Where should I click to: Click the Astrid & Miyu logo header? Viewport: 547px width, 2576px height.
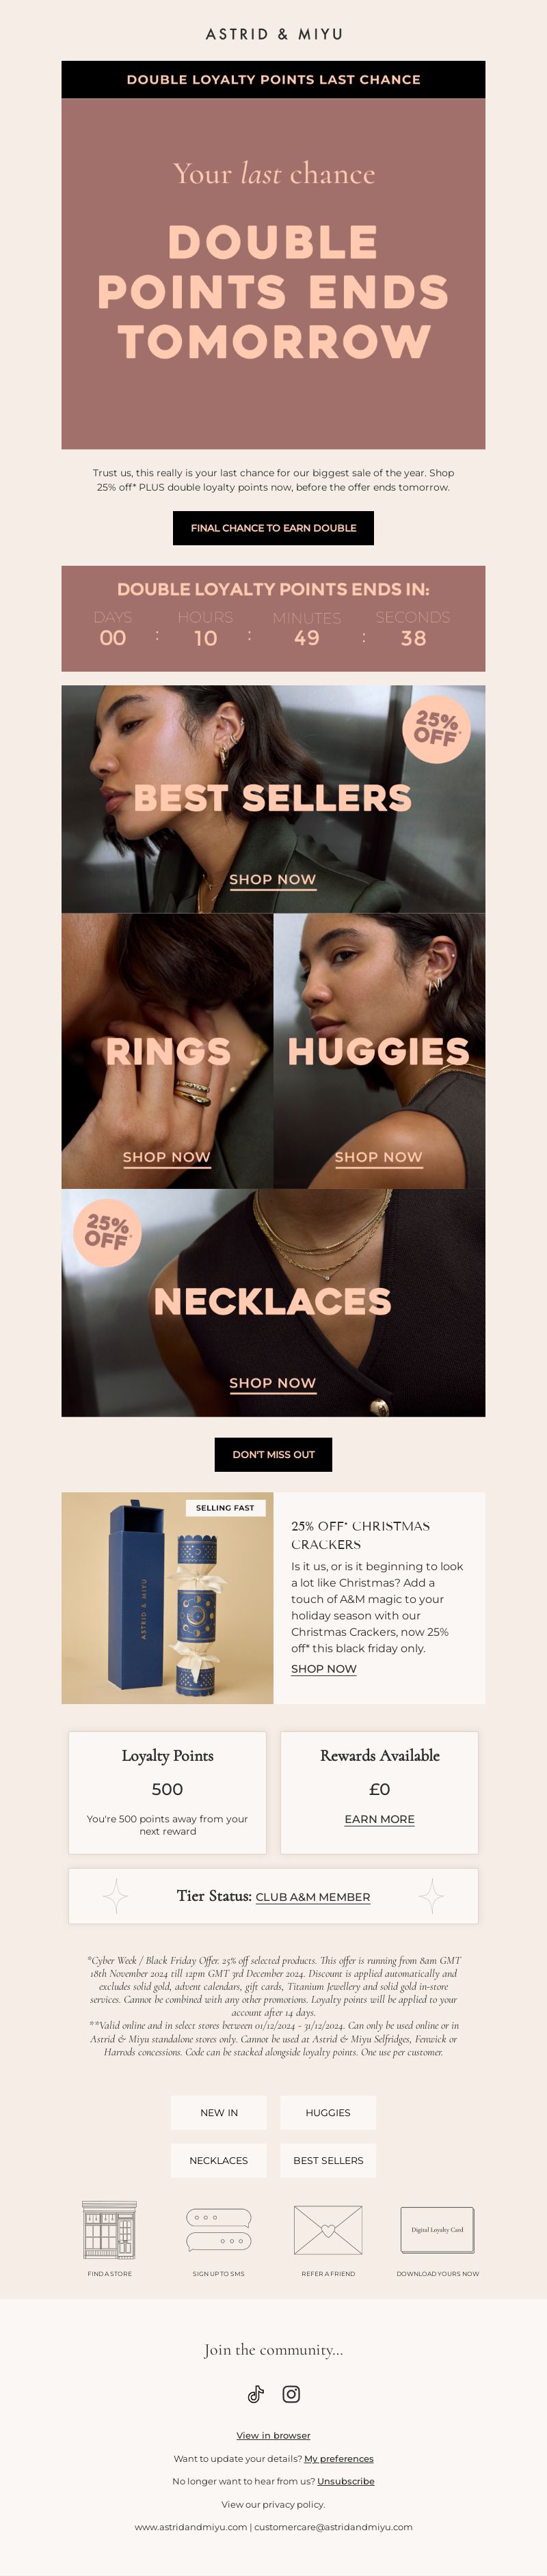click(x=274, y=34)
